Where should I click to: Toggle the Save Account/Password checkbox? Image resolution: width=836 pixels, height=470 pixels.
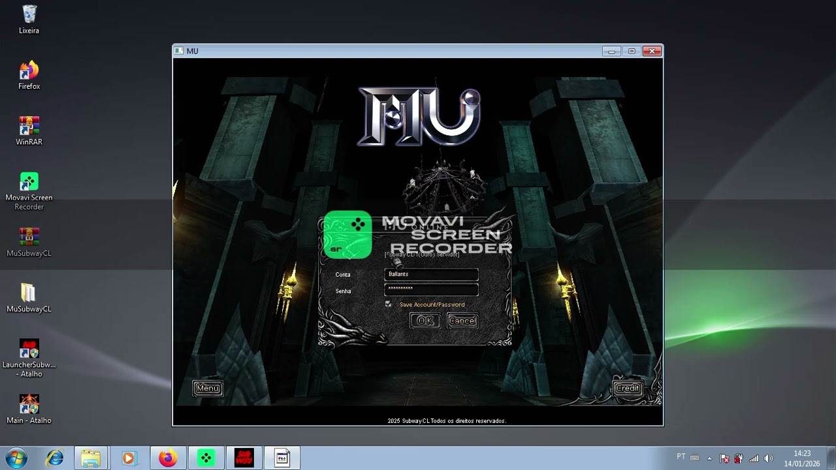pyautogui.click(x=389, y=304)
